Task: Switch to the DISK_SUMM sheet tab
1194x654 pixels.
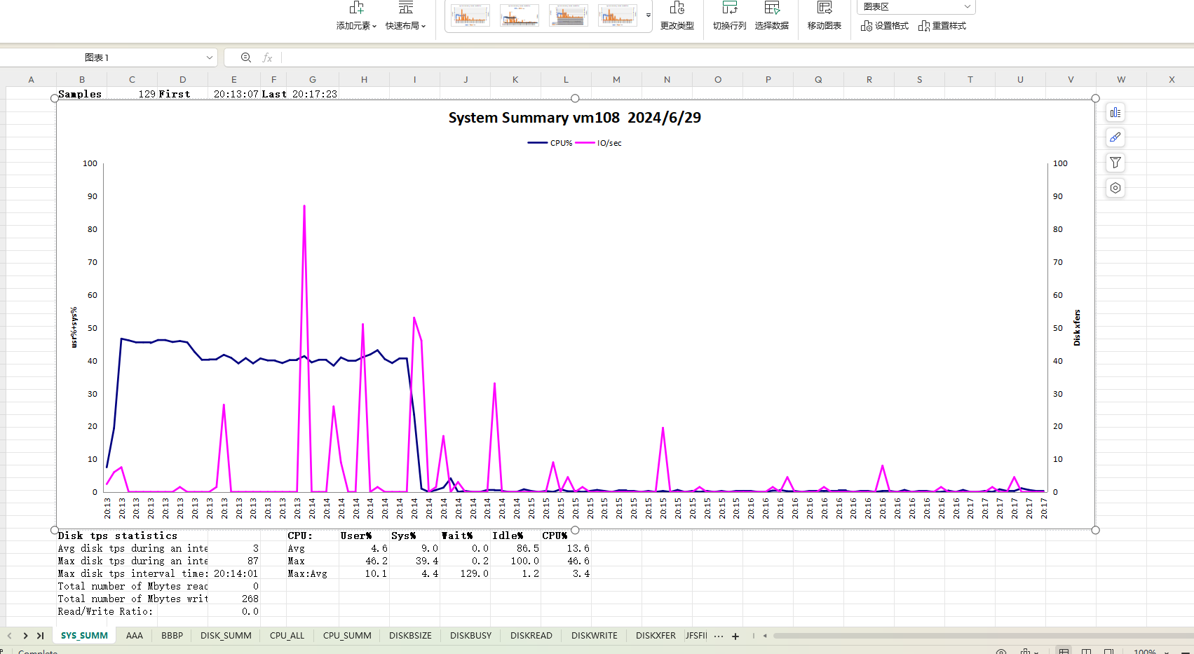Action: tap(226, 636)
